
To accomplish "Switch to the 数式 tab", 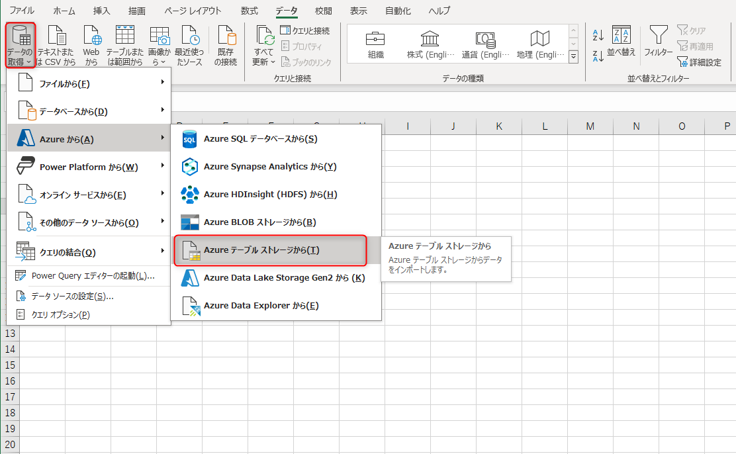I will (250, 11).
